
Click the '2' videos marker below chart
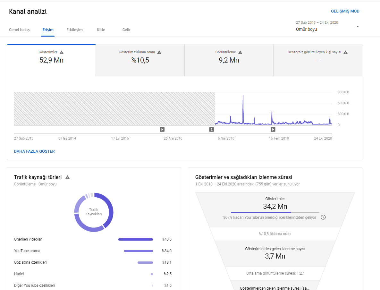pos(212,130)
